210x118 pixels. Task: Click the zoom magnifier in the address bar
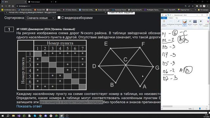186,6
